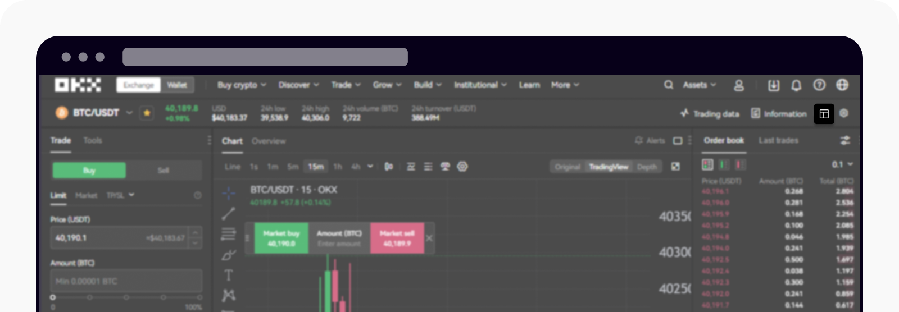This screenshot has height=312, width=899.
Task: Open the notifications bell icon
Action: 796,85
